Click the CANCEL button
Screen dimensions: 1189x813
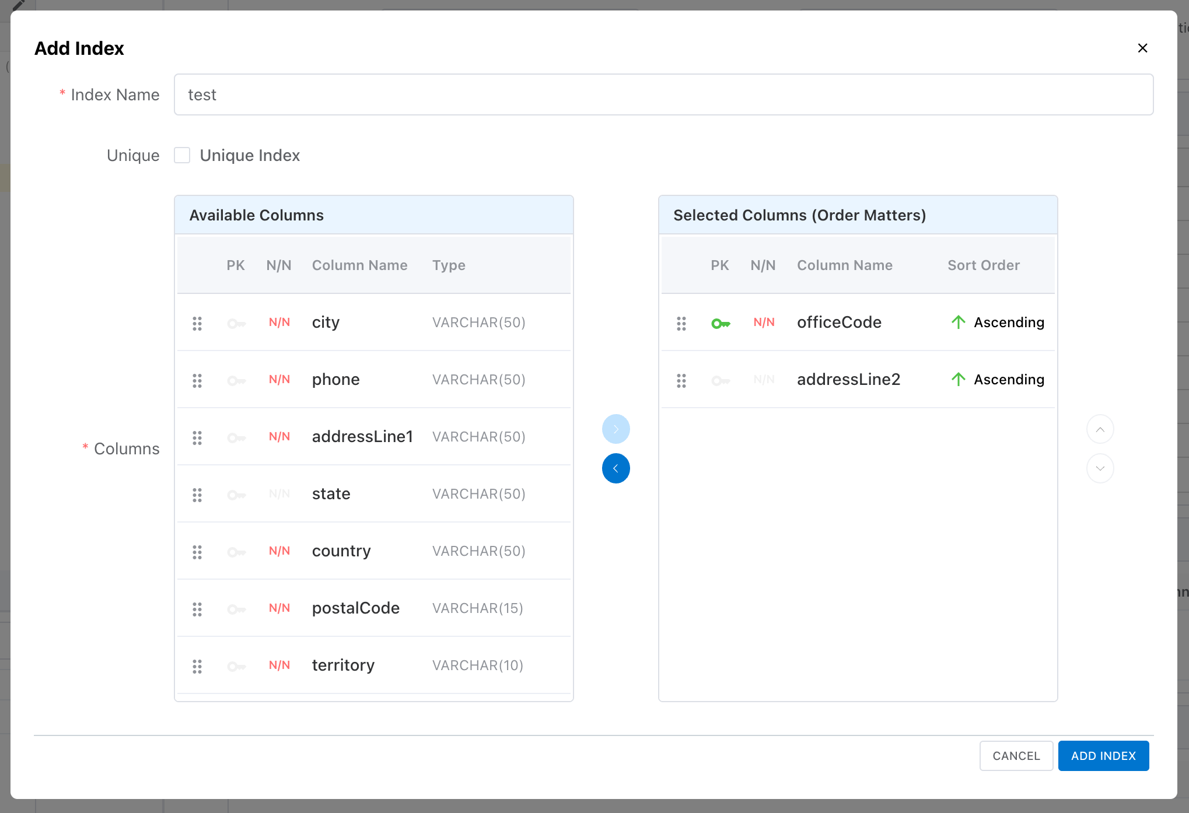(x=1016, y=756)
